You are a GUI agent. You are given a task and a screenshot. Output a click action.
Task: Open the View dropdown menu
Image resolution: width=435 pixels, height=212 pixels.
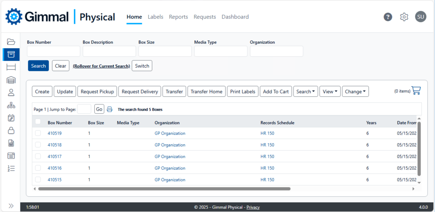(330, 91)
